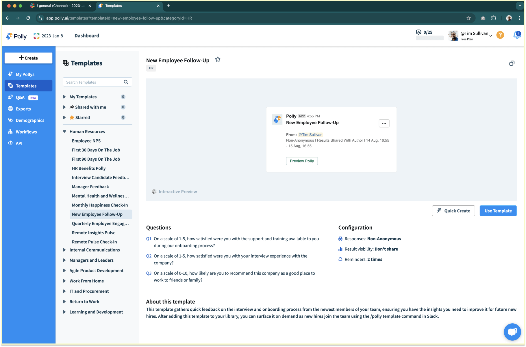Open the chat support bubble
526x347 pixels.
512,332
